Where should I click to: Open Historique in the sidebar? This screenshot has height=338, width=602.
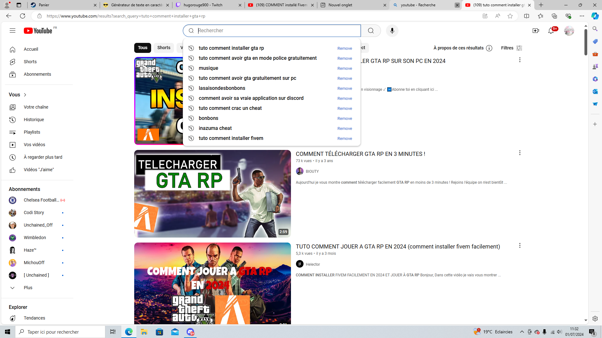click(38, 120)
